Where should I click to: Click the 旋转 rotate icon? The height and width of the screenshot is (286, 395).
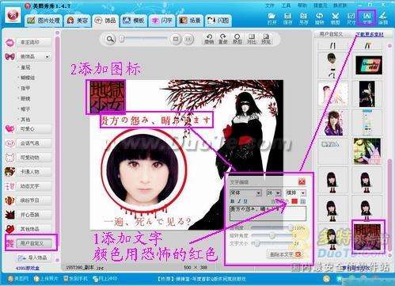319,18
